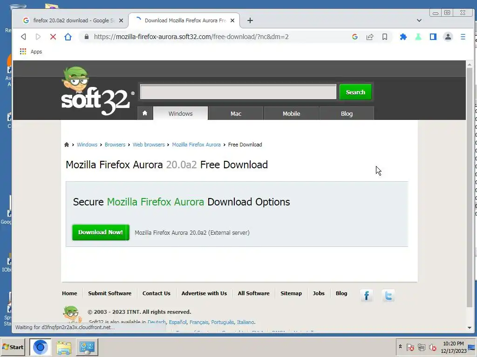Click the page vertical scrollbar thumb
Screen dimensions: 477x357
(x=470, y=187)
